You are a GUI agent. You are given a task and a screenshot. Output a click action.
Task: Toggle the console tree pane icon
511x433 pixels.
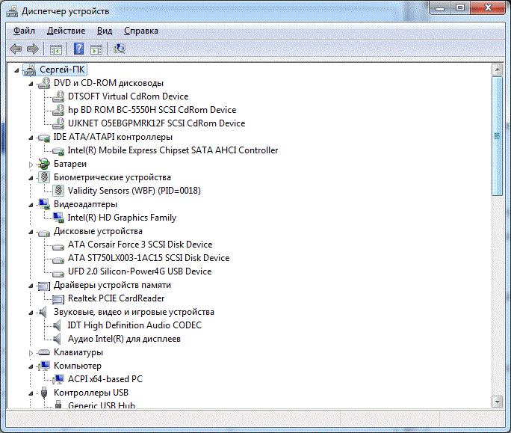(55, 49)
